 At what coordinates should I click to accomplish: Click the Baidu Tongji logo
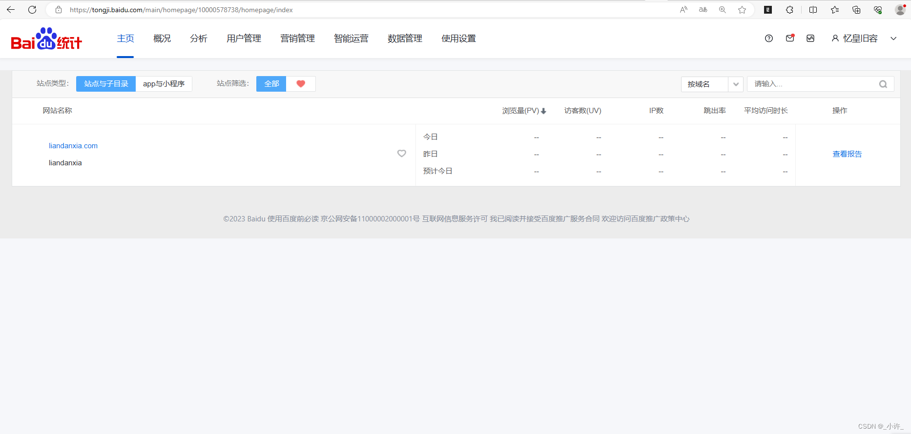[x=46, y=39]
